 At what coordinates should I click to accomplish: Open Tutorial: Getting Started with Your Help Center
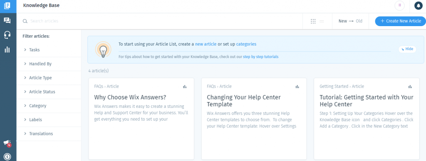click(366, 100)
